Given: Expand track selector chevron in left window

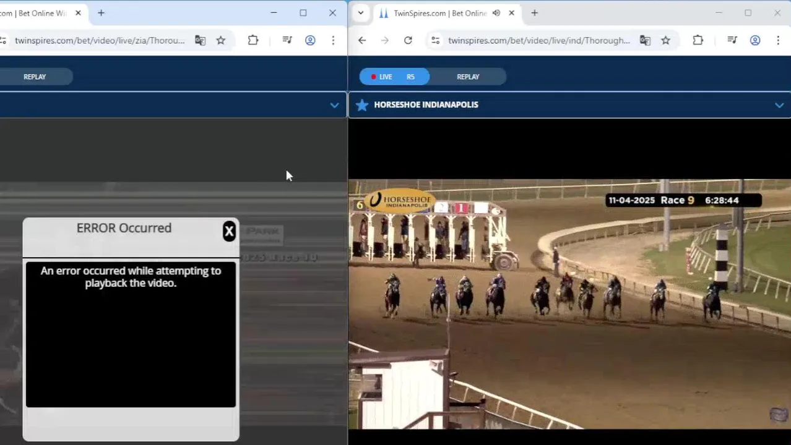Looking at the screenshot, I should [334, 105].
